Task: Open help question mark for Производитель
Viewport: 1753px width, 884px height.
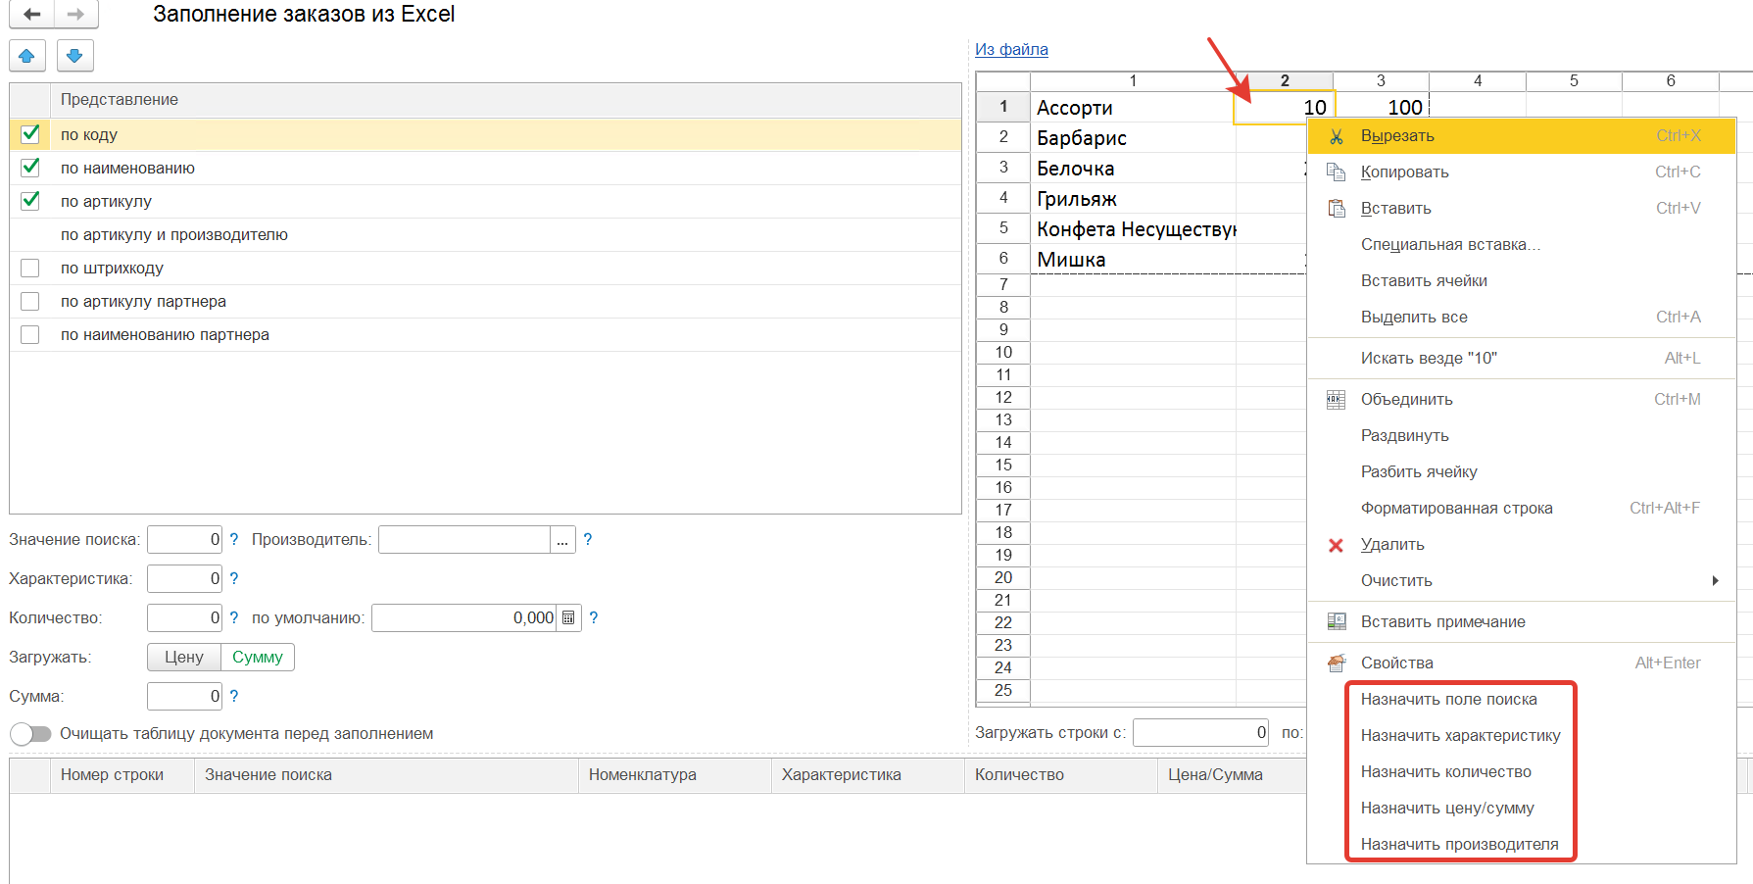Action: [x=587, y=539]
